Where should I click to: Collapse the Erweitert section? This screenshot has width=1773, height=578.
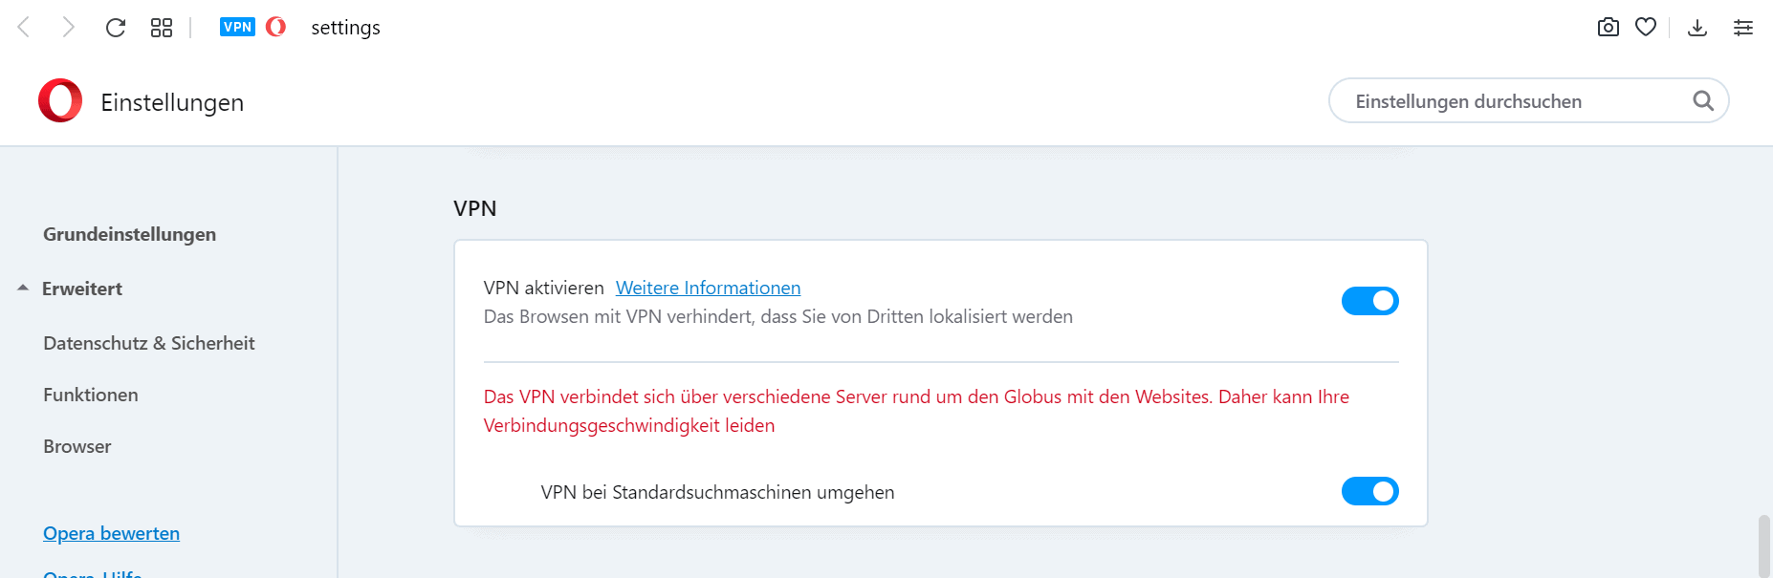[24, 289]
